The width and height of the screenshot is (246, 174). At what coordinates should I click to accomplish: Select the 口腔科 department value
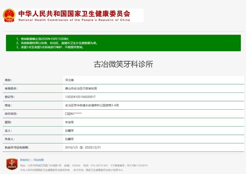tap(73, 114)
